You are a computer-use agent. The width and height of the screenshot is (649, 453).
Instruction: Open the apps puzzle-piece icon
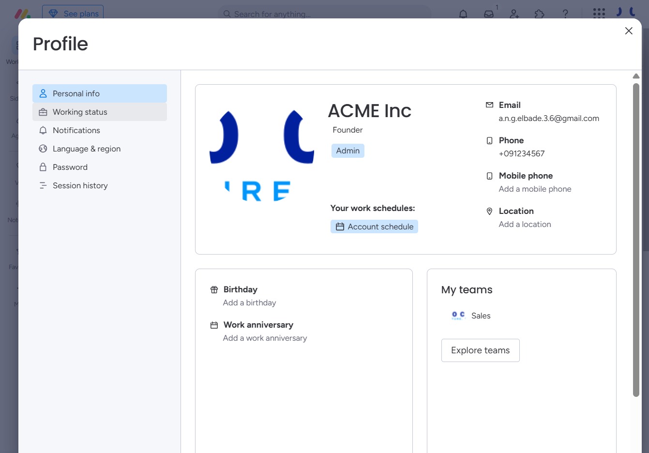[x=540, y=14]
